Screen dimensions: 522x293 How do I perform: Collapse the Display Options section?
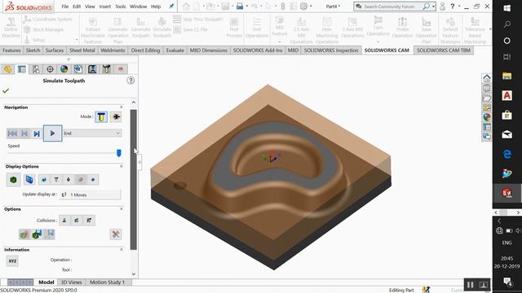122,166
